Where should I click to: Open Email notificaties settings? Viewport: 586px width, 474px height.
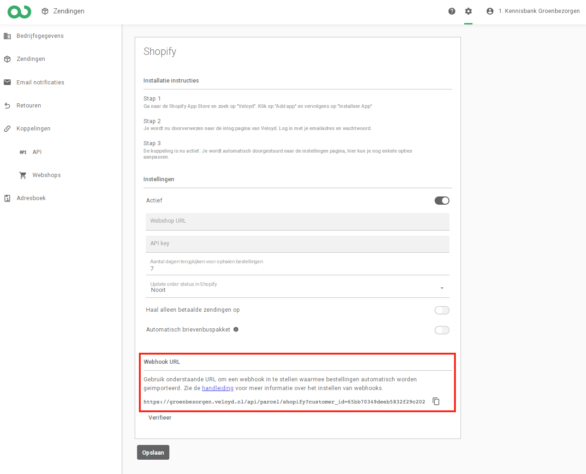tap(40, 83)
